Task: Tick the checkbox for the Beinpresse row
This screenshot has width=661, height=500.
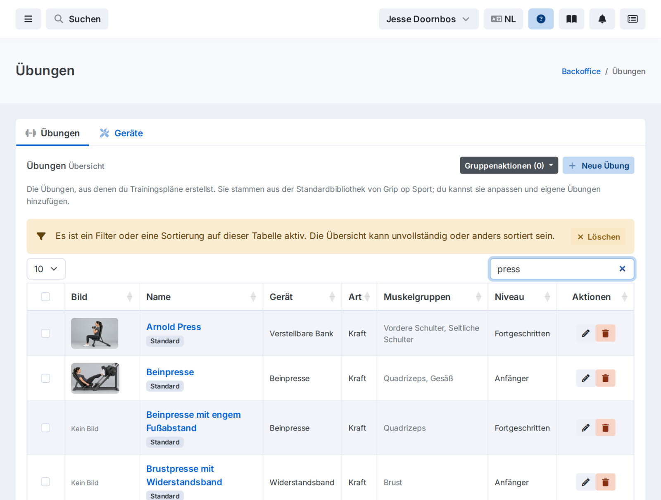Action: tap(45, 378)
